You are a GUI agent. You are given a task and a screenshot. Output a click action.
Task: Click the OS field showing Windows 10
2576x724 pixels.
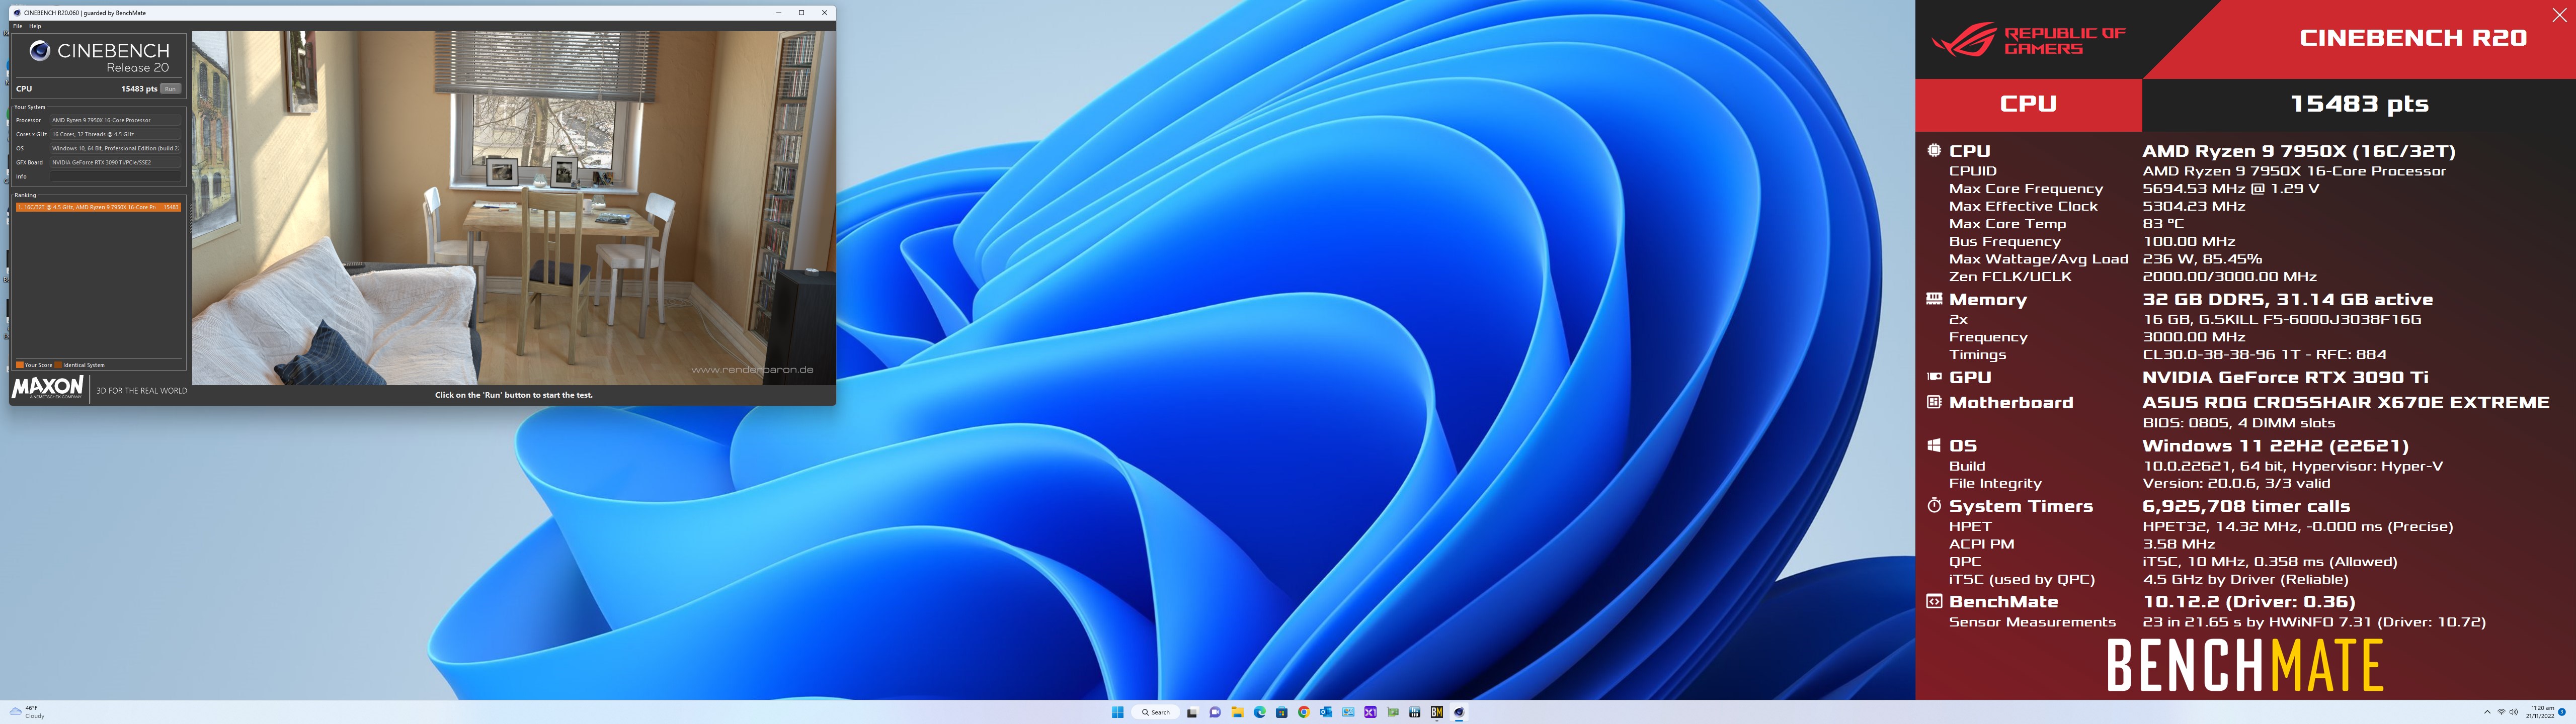116,148
